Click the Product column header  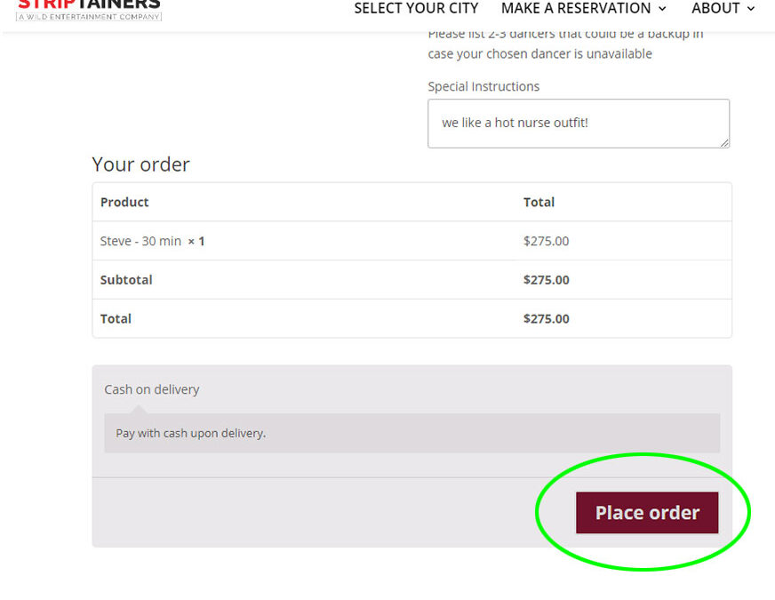coord(124,202)
